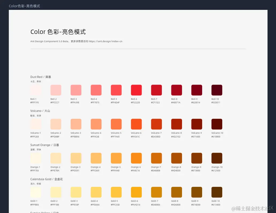The image size is (276, 213).
Task: Click hex value #5C0011
Action: (216, 102)
